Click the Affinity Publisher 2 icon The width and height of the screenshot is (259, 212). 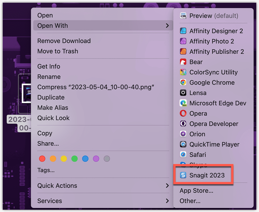pos(183,52)
